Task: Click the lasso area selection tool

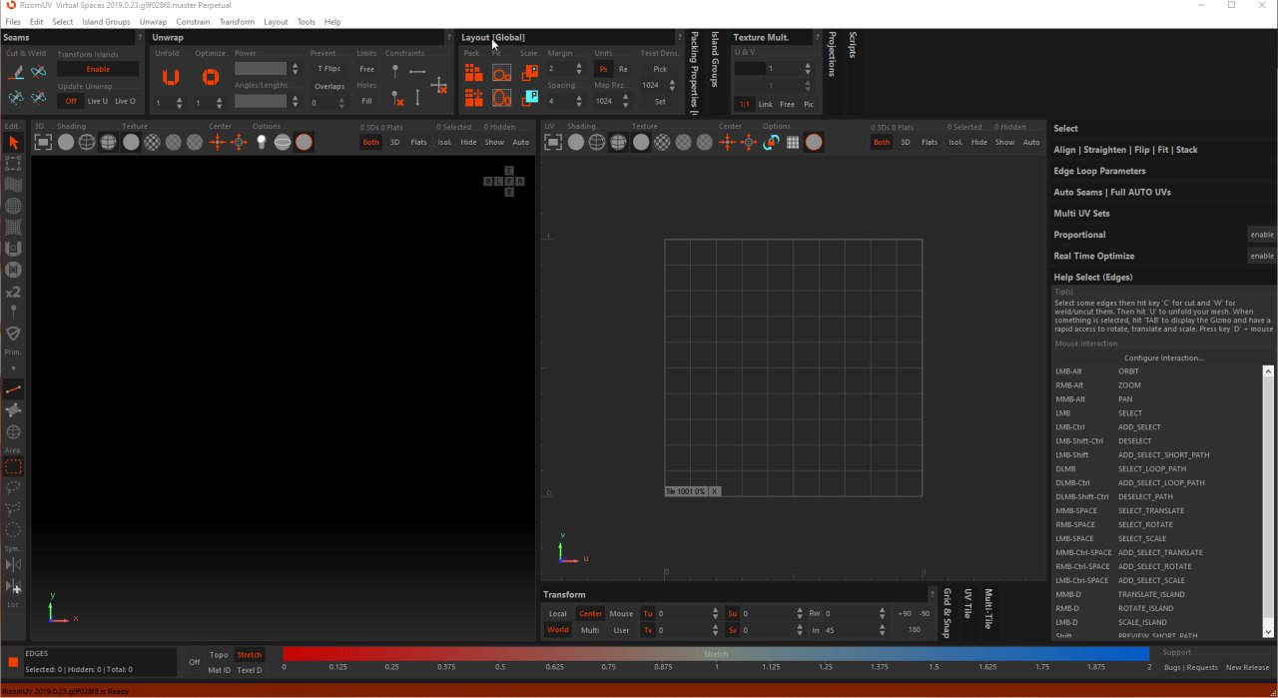Action: coord(13,487)
